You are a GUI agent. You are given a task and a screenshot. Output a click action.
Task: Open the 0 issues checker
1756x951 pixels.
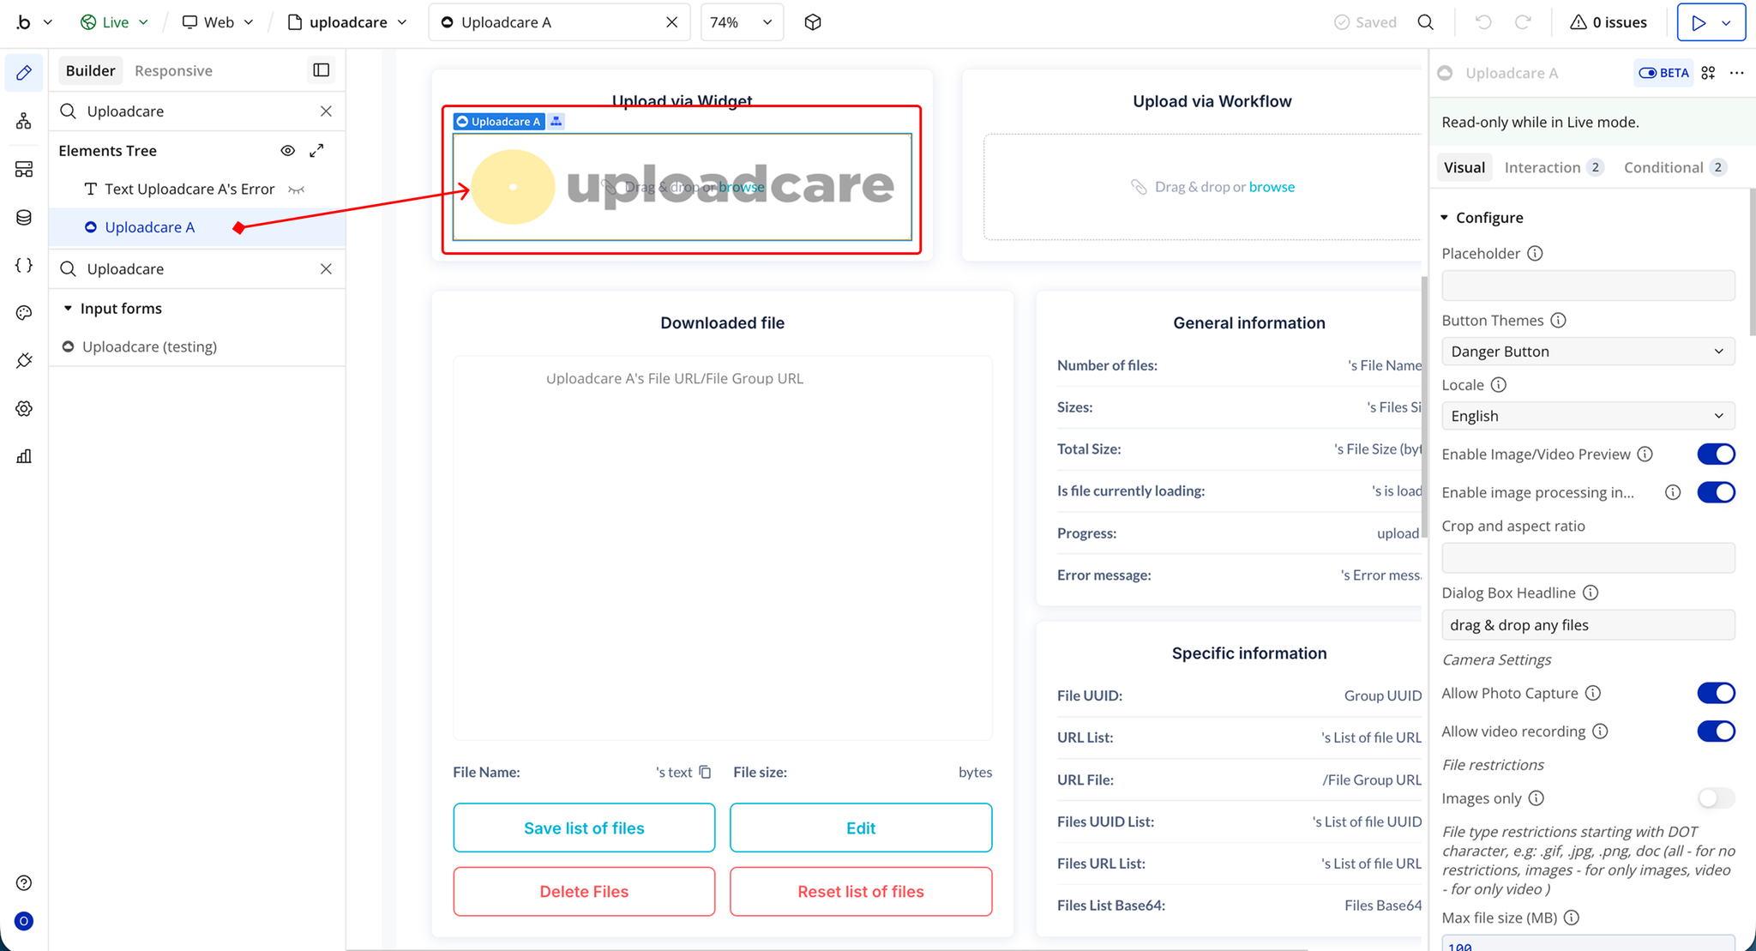(x=1609, y=22)
